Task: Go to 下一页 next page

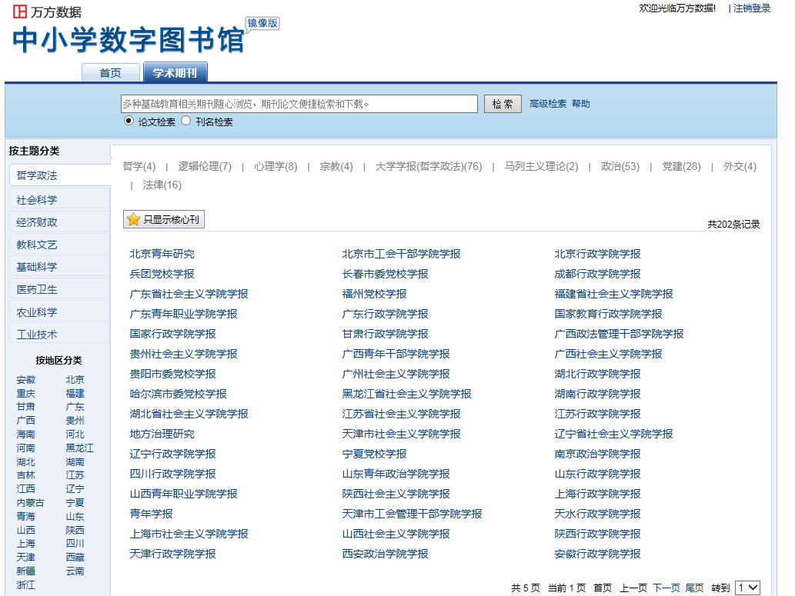Action: (666, 588)
